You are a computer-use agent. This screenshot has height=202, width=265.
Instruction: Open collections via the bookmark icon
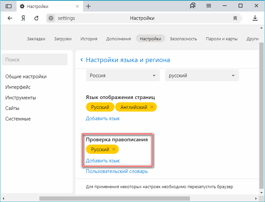193,6
